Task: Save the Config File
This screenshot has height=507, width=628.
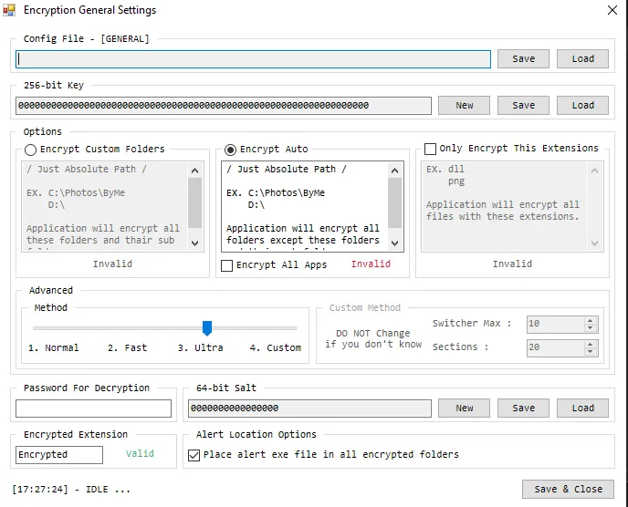Action: pyautogui.click(x=523, y=59)
